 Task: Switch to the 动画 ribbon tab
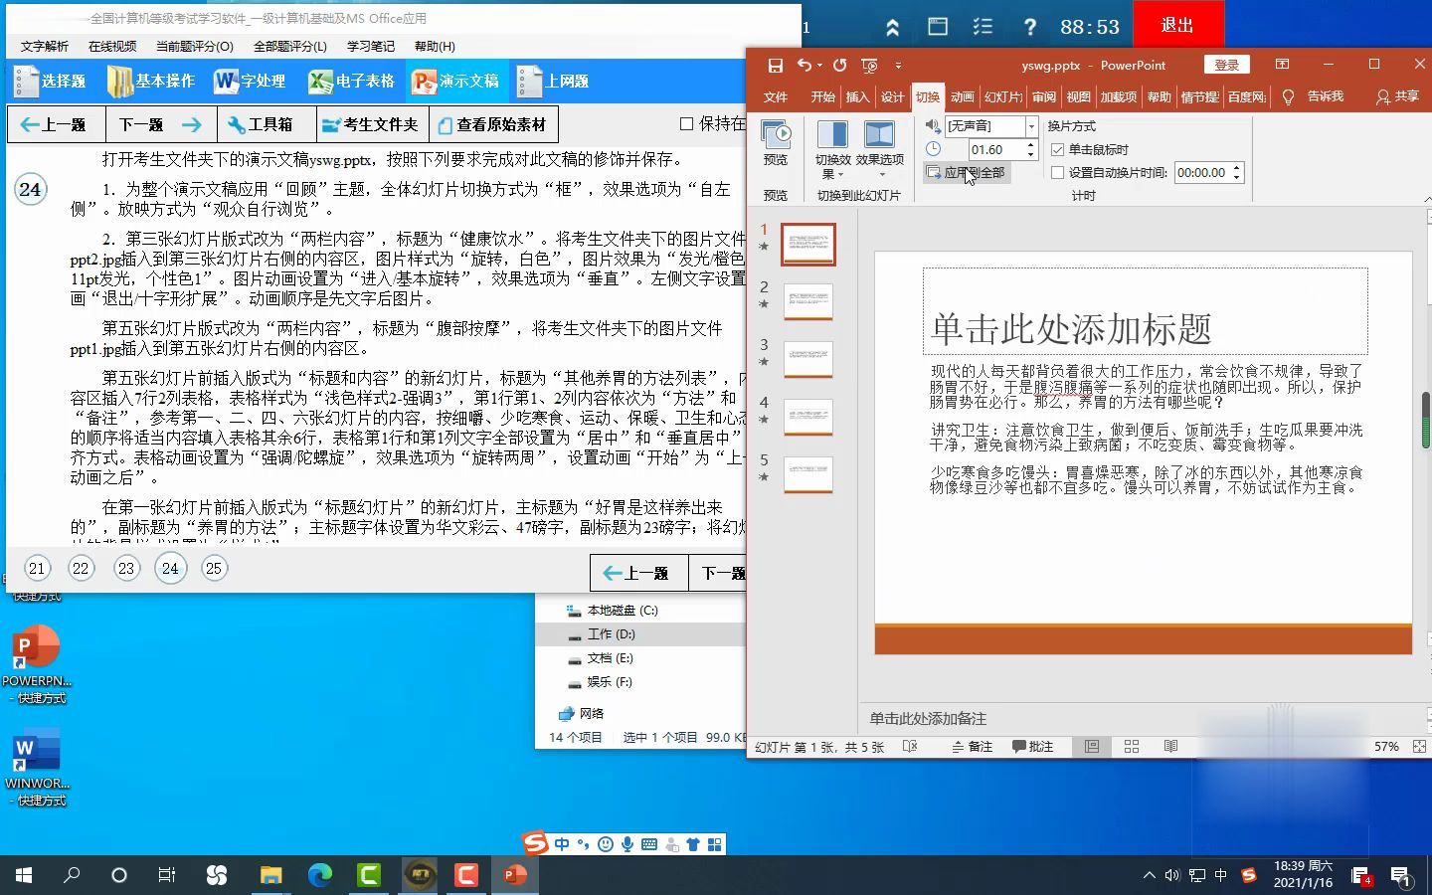click(x=961, y=96)
